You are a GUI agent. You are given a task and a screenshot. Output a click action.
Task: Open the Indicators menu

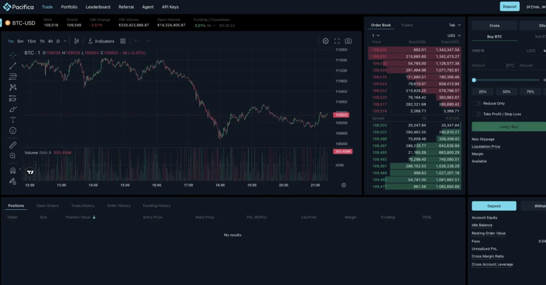[x=101, y=41]
